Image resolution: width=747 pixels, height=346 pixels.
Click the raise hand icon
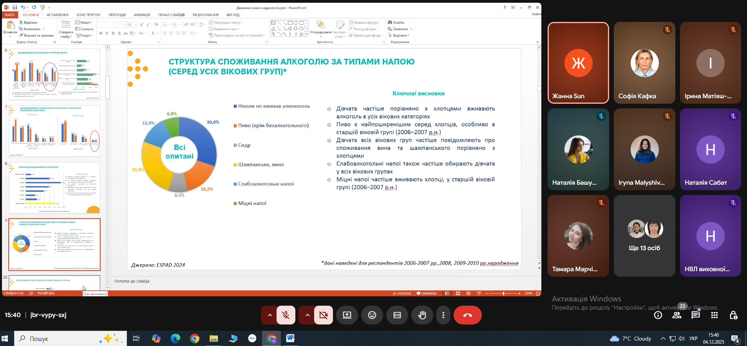coord(422,315)
